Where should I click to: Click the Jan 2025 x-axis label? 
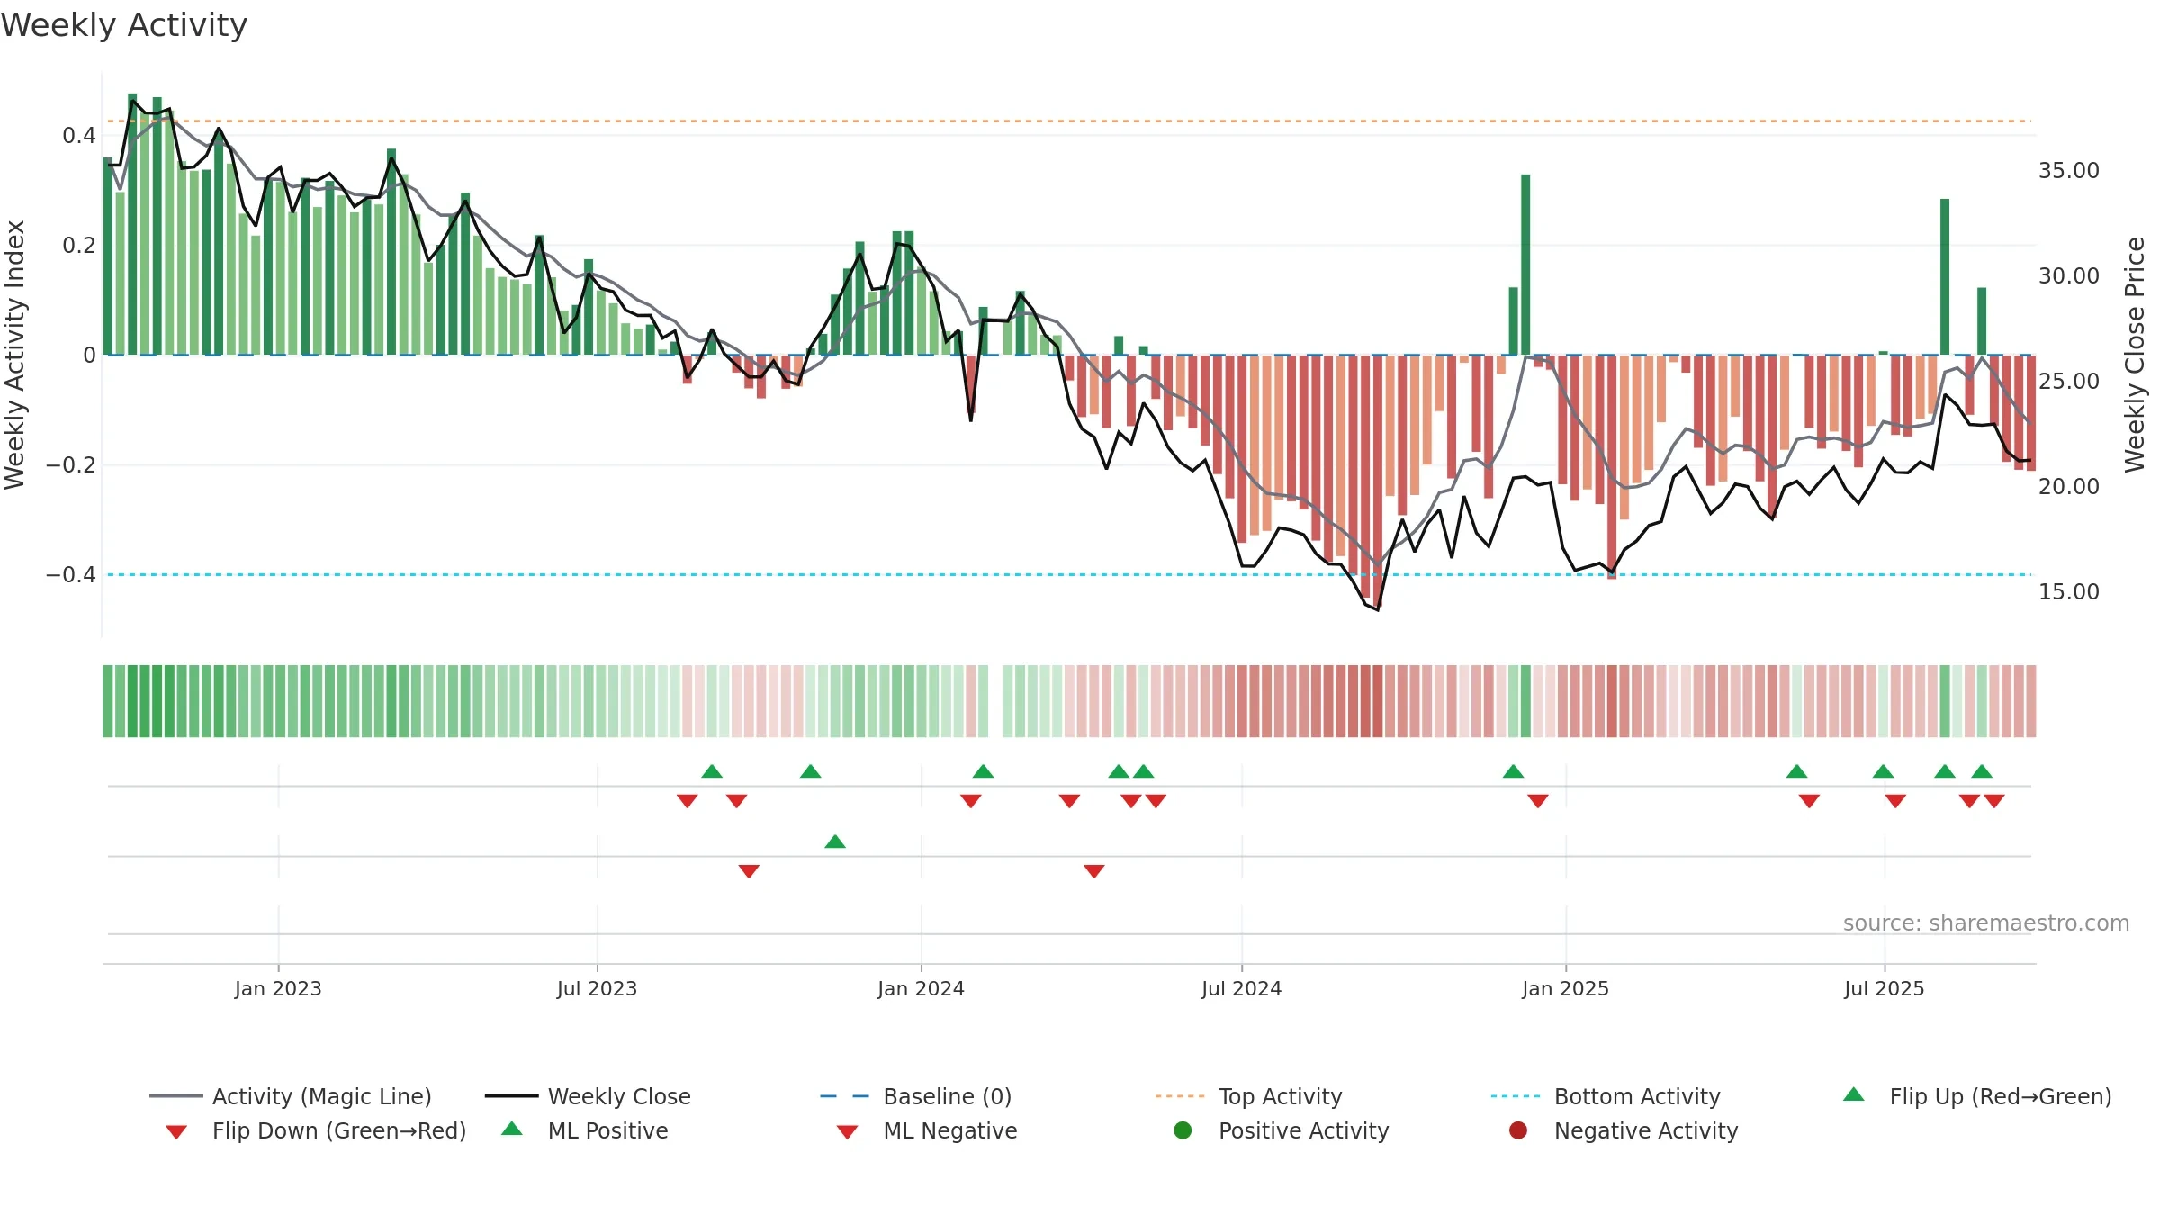[x=1565, y=988]
